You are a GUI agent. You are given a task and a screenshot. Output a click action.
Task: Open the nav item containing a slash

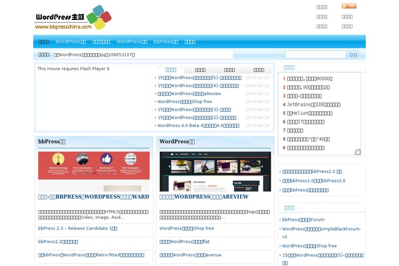(x=101, y=42)
